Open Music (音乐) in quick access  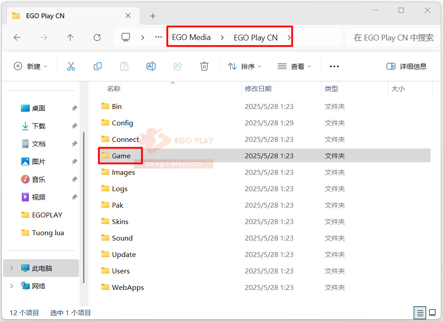33,180
